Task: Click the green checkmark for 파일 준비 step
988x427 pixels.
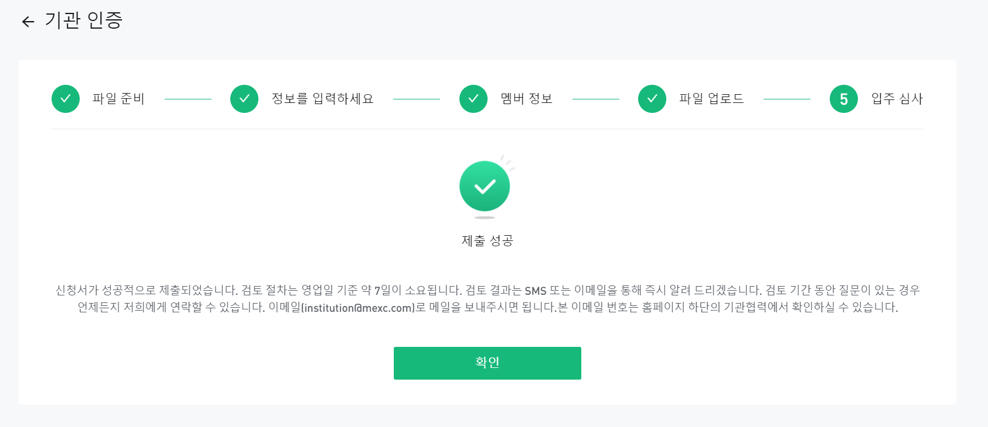Action: click(66, 99)
